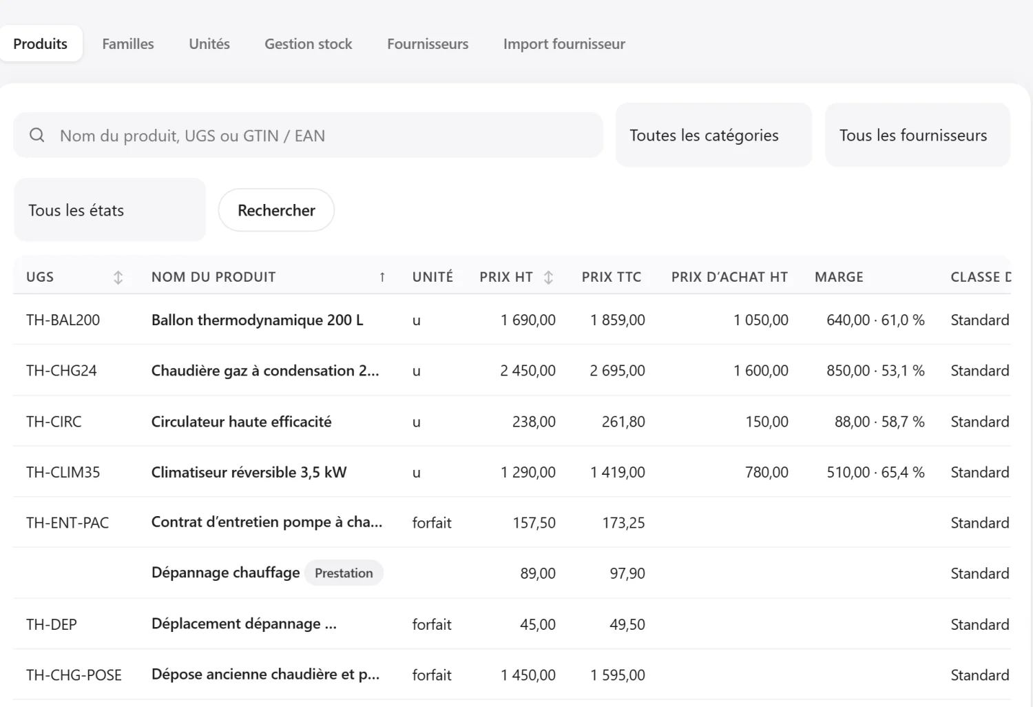Select the TH-CIRC UGS cell
Image resolution: width=1033 pixels, height=707 pixels.
pos(54,422)
